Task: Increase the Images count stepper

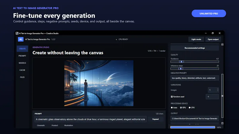Action: coord(218,89)
